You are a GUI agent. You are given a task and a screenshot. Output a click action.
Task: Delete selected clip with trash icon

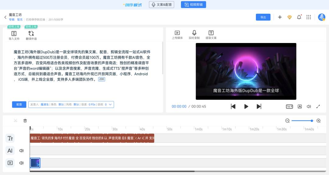[x=25, y=121]
